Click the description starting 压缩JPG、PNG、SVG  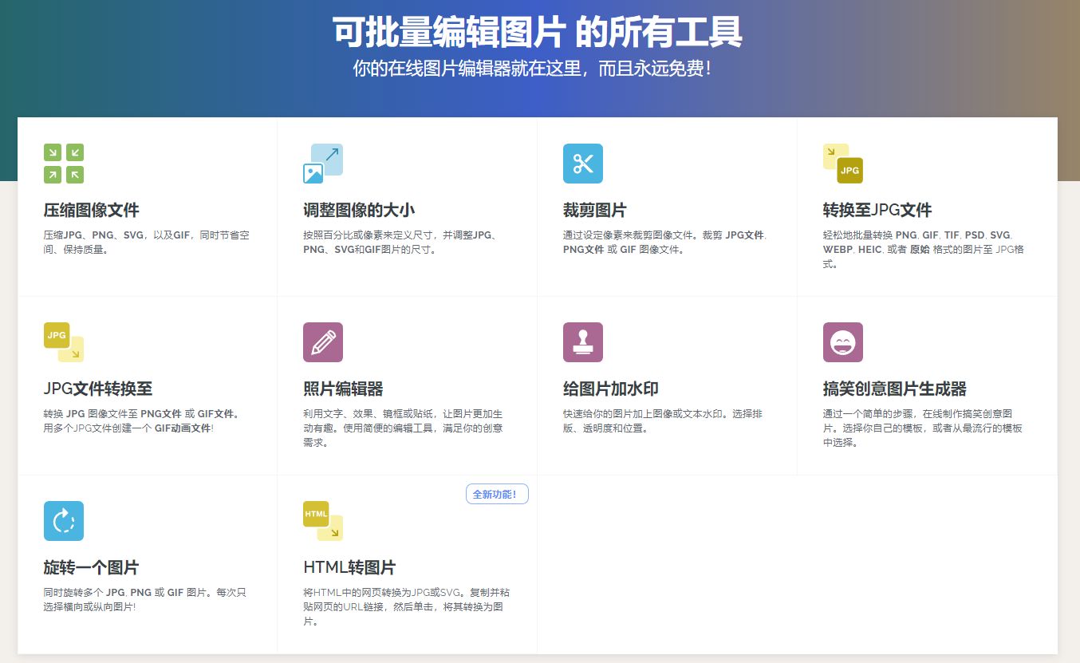click(x=147, y=243)
